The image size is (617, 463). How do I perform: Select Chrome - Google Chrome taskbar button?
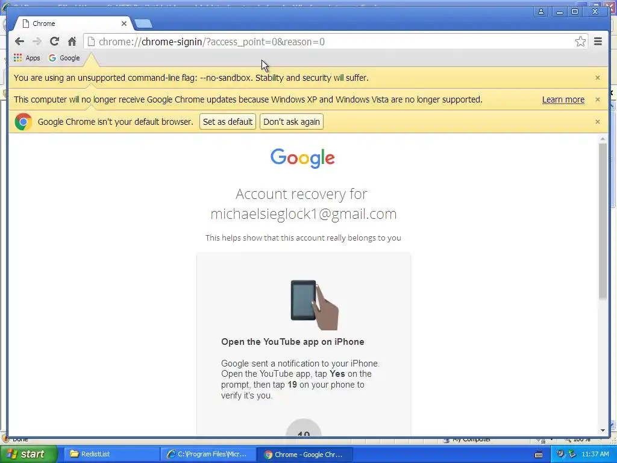tap(304, 455)
